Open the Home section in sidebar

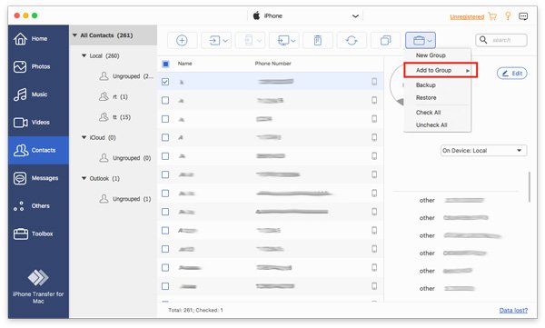pyautogui.click(x=38, y=38)
